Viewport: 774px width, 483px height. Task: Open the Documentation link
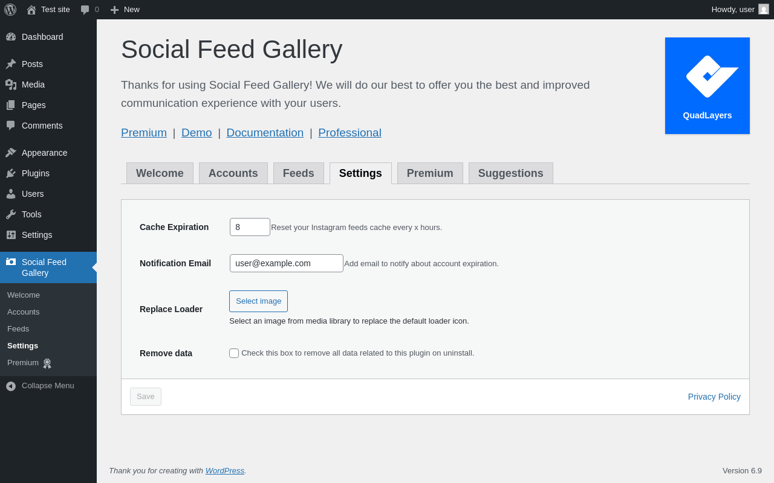(265, 133)
